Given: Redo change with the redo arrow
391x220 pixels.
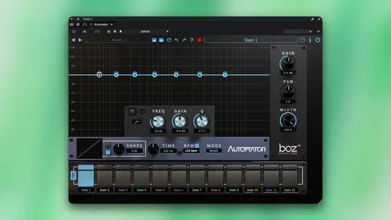Looking at the screenshot, I should [x=184, y=40].
